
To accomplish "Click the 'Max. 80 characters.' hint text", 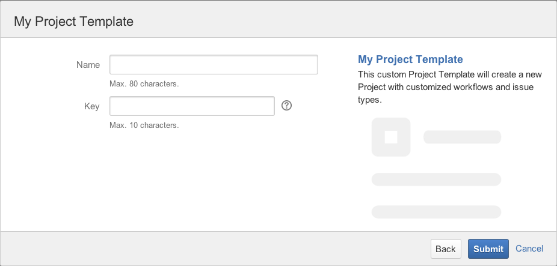I will (x=144, y=84).
